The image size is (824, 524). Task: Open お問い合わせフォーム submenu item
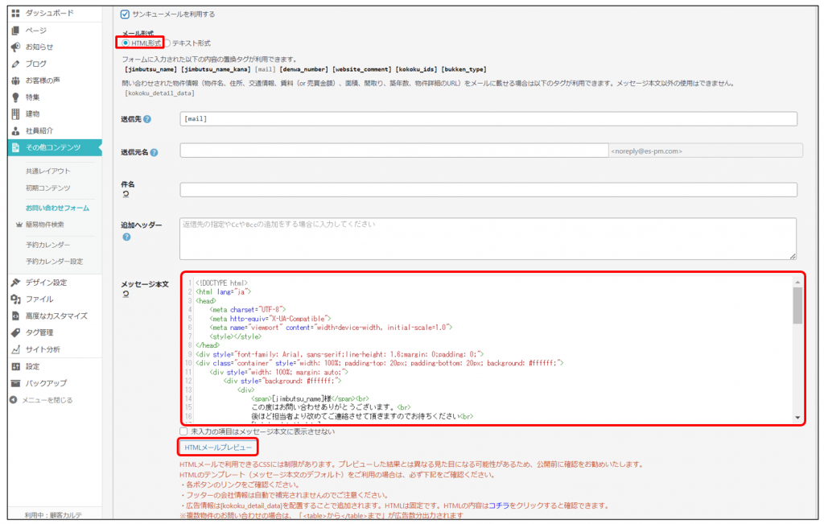coord(57,208)
